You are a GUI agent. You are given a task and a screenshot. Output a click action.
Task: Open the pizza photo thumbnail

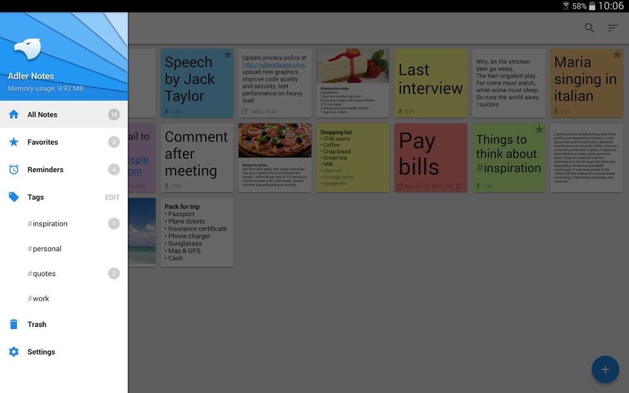tap(275, 140)
